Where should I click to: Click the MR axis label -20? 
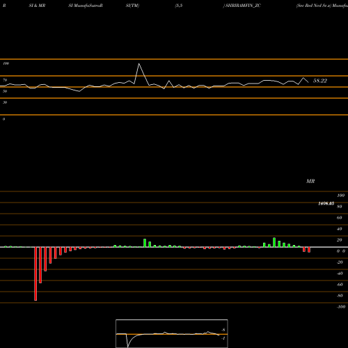point(340,262)
